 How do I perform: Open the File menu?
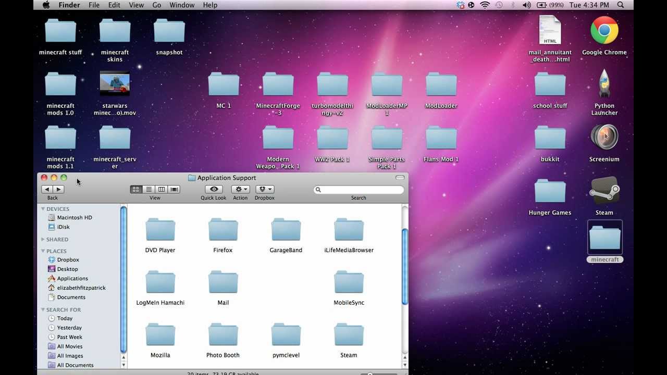pyautogui.click(x=94, y=5)
